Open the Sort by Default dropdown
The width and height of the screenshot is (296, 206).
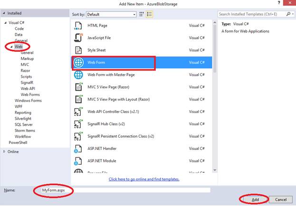click(111, 15)
